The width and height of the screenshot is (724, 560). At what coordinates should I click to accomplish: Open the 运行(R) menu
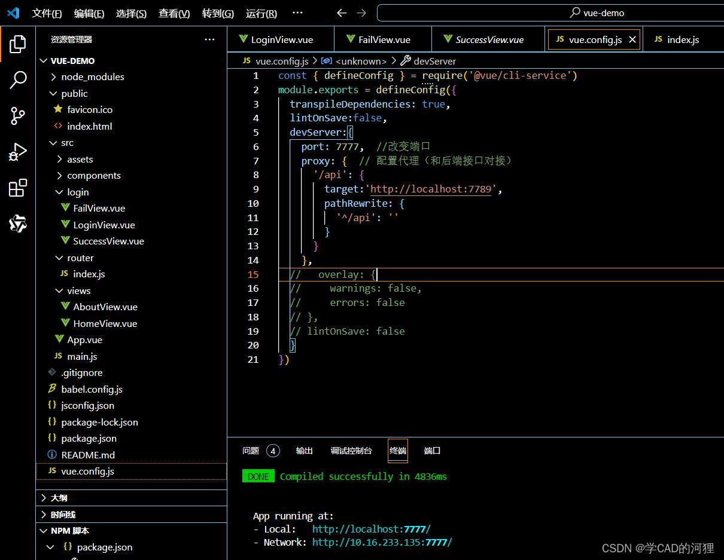tap(261, 13)
